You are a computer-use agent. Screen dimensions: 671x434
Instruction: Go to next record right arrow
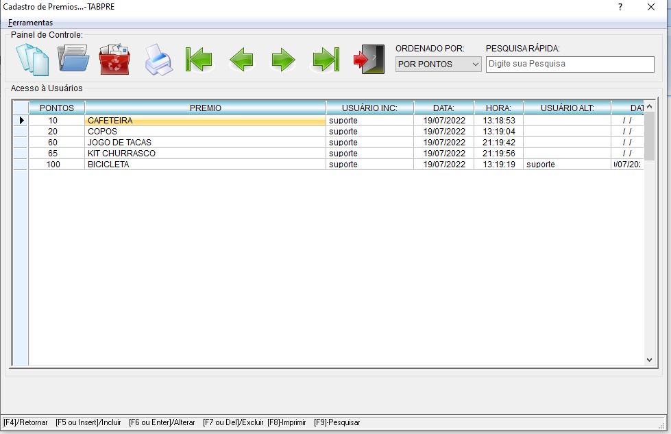[283, 60]
